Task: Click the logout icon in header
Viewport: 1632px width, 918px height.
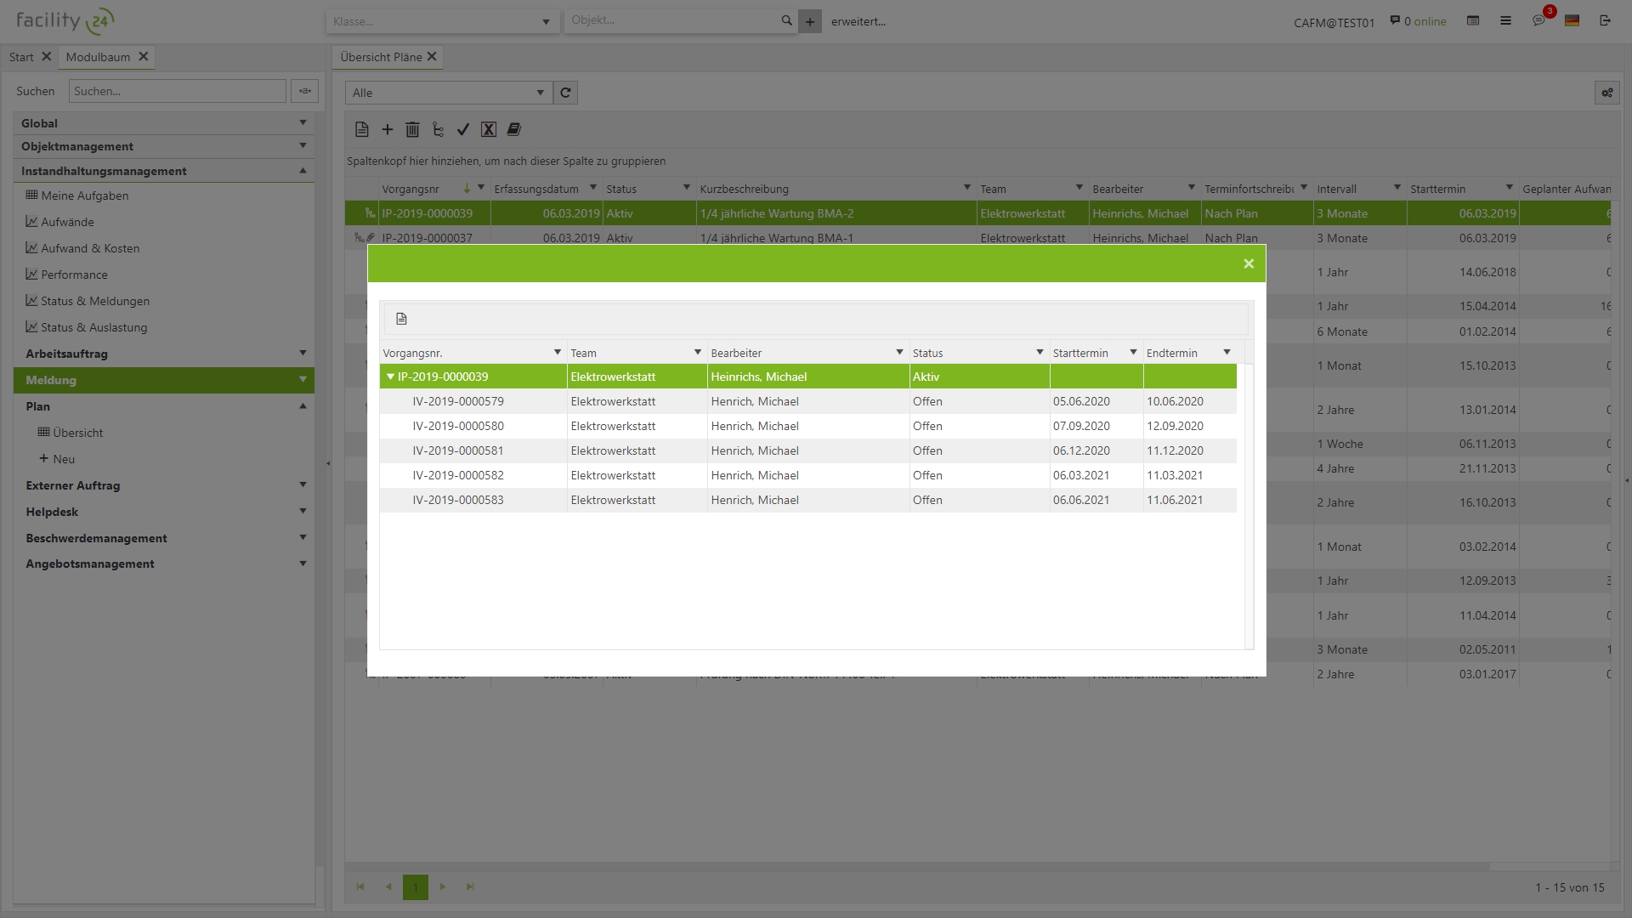Action: pos(1605,20)
